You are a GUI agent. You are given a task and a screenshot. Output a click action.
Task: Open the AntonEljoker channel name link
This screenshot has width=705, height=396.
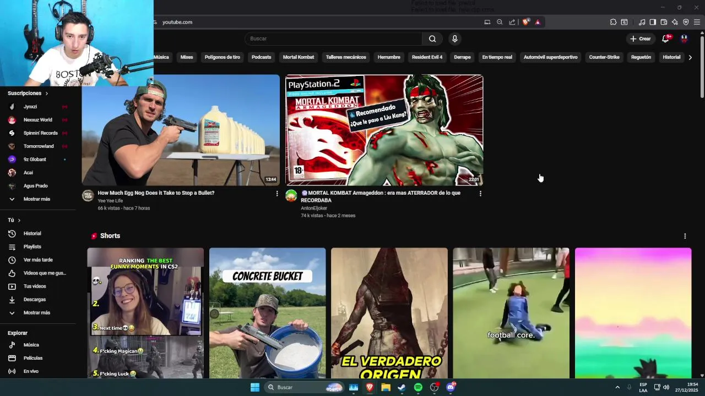pos(314,208)
